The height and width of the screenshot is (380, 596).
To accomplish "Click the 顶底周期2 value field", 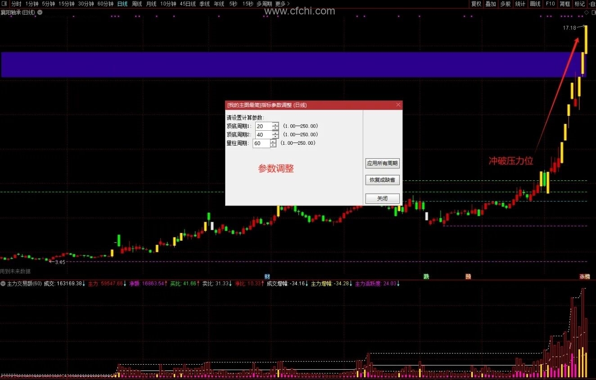I will coord(264,135).
